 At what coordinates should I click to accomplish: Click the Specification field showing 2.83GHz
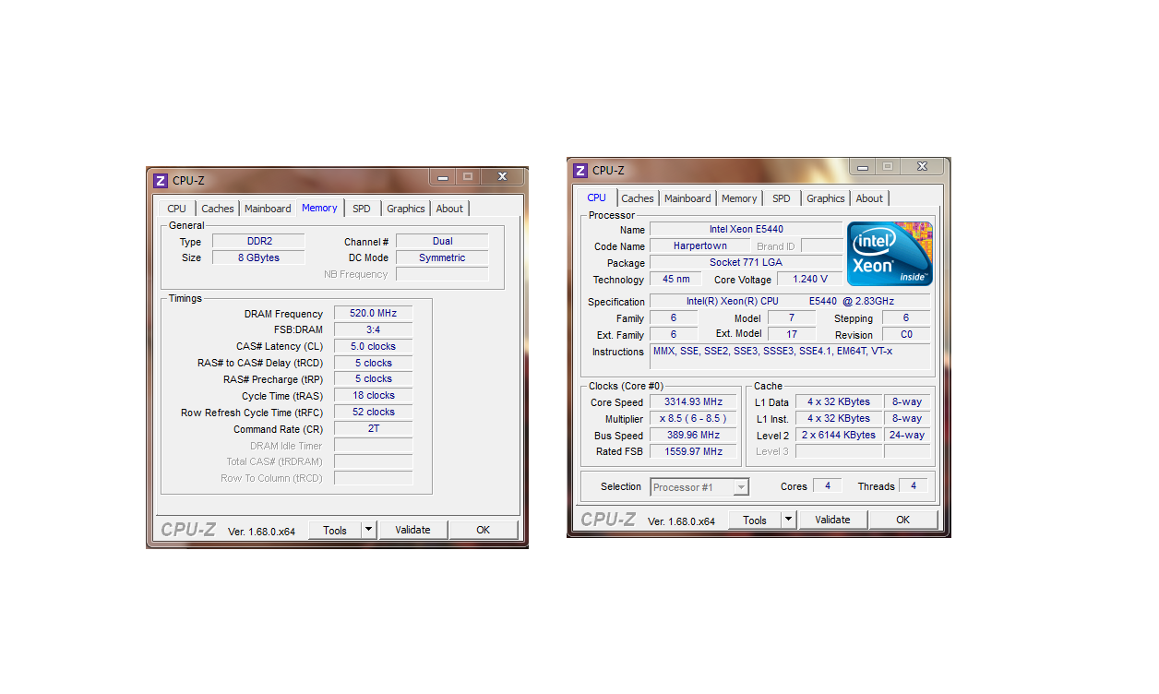[790, 302]
